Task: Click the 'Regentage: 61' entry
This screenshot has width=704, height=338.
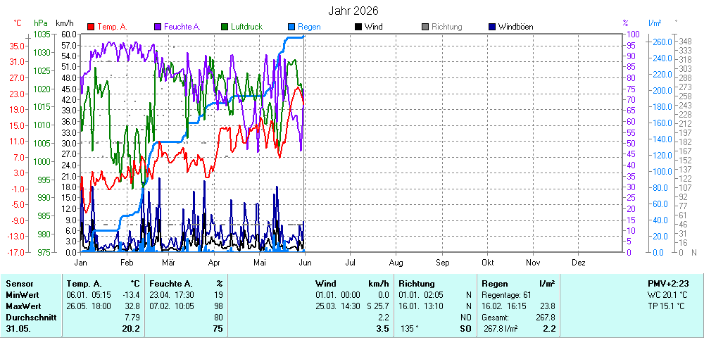Action: tap(506, 295)
